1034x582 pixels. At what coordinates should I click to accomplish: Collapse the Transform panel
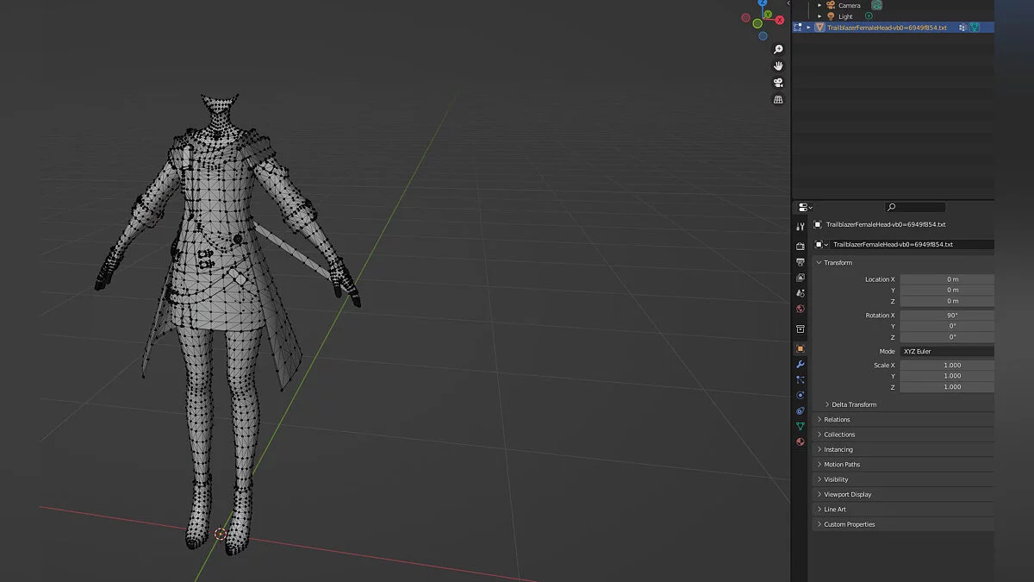[837, 263]
